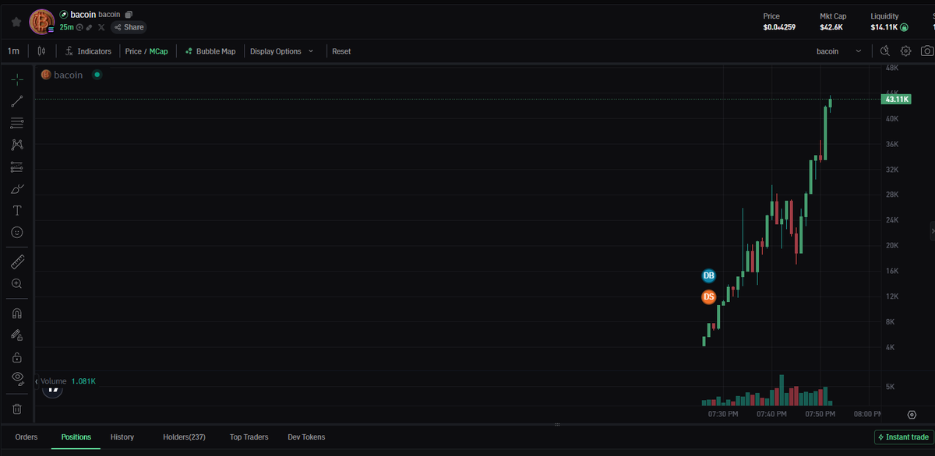Open the quick search lightning icon
The width and height of the screenshot is (935, 456).
(x=884, y=51)
